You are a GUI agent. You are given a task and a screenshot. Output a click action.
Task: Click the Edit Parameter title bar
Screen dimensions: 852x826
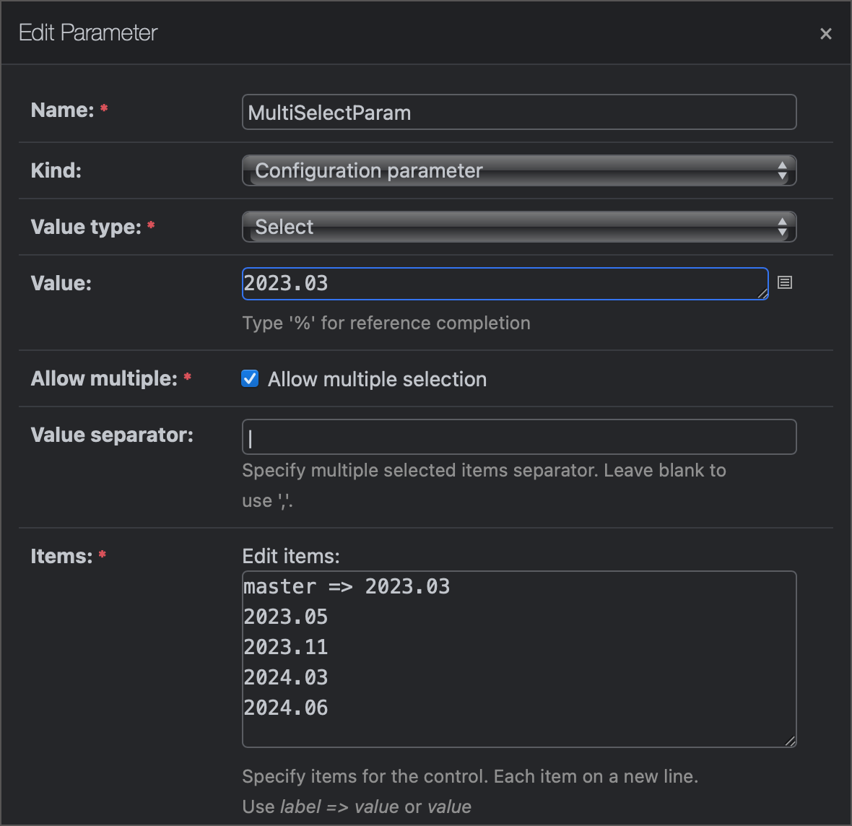(x=88, y=32)
